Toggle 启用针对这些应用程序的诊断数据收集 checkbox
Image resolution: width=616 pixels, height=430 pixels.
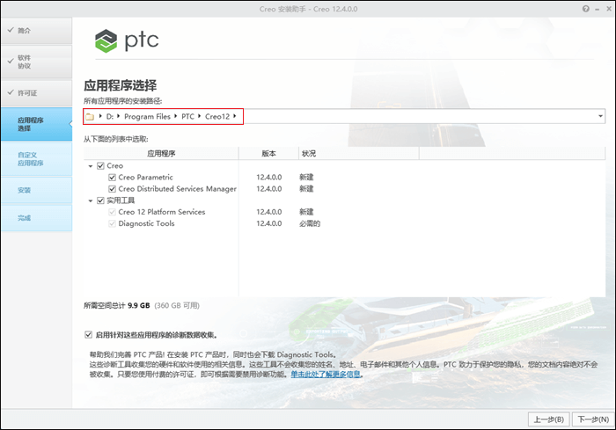pyautogui.click(x=88, y=334)
